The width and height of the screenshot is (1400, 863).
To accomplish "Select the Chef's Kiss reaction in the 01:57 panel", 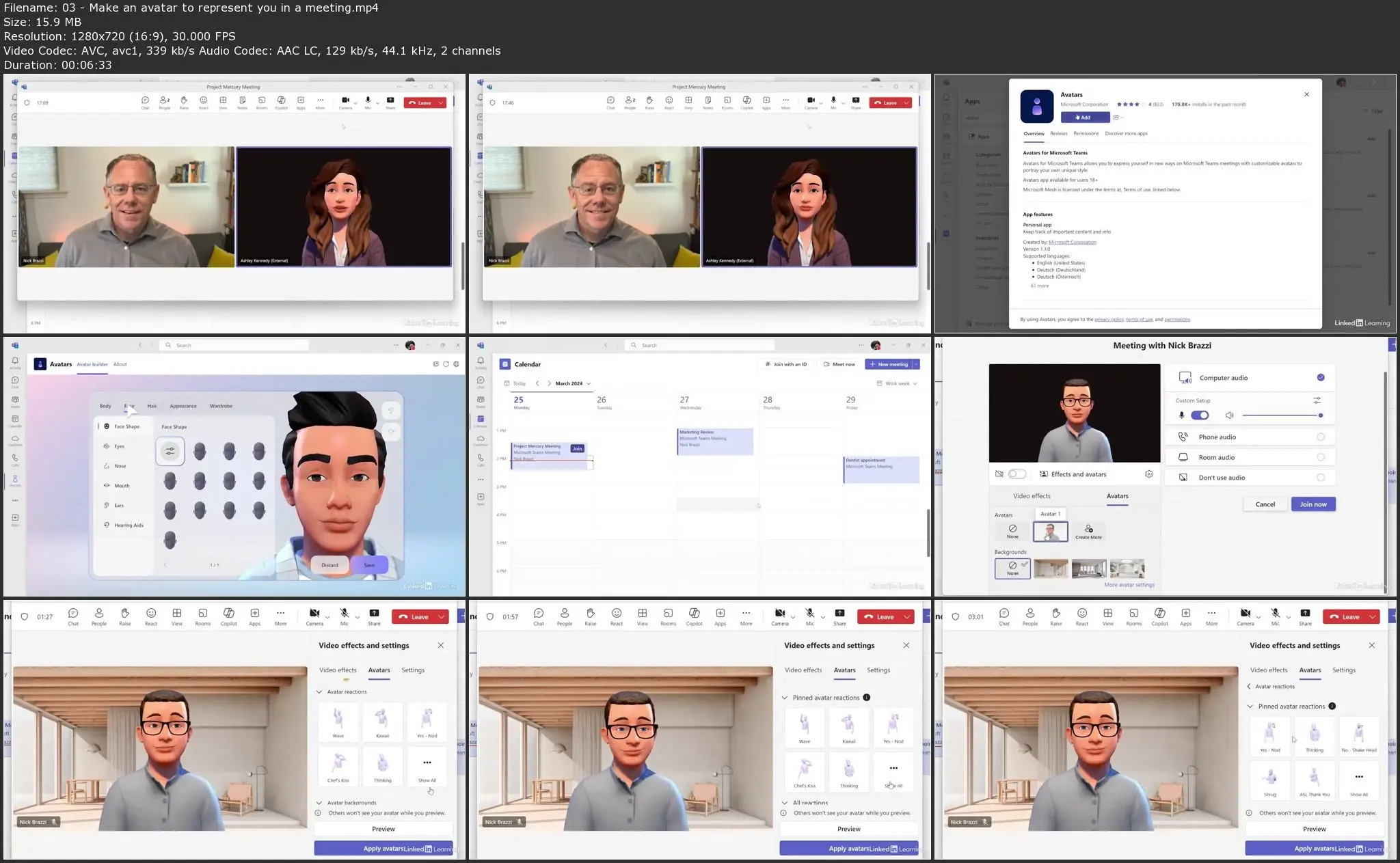I will coord(805,771).
